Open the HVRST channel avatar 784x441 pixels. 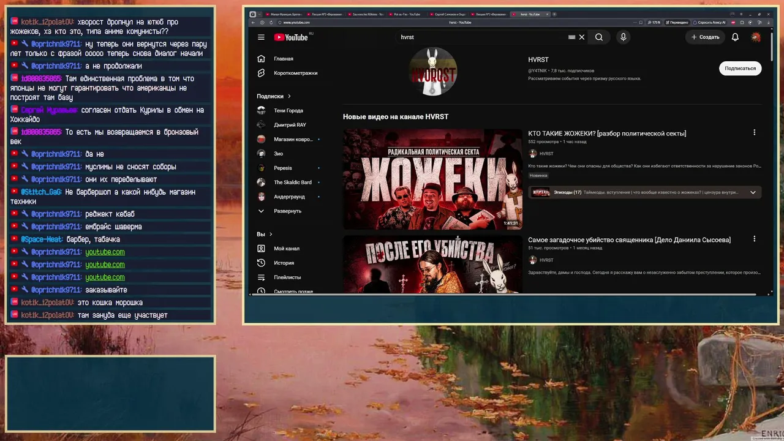click(x=433, y=72)
